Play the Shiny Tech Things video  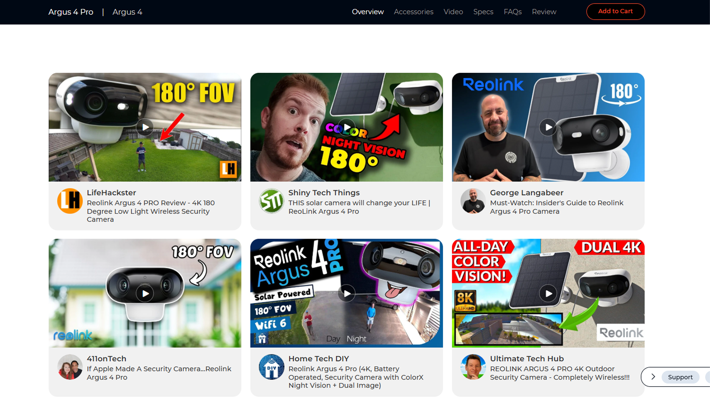pyautogui.click(x=346, y=127)
